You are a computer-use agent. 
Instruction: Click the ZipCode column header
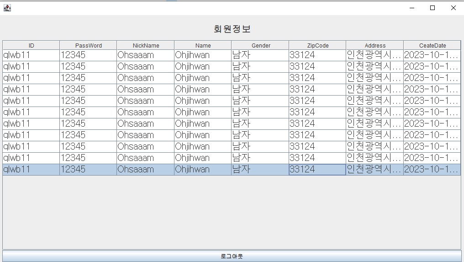(317, 45)
